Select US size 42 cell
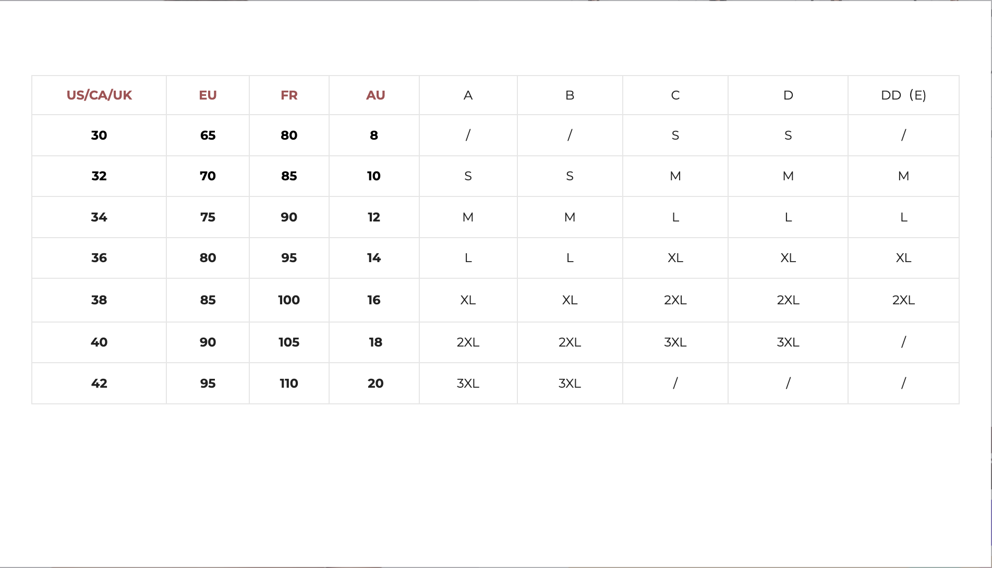This screenshot has width=992, height=568. tap(99, 384)
